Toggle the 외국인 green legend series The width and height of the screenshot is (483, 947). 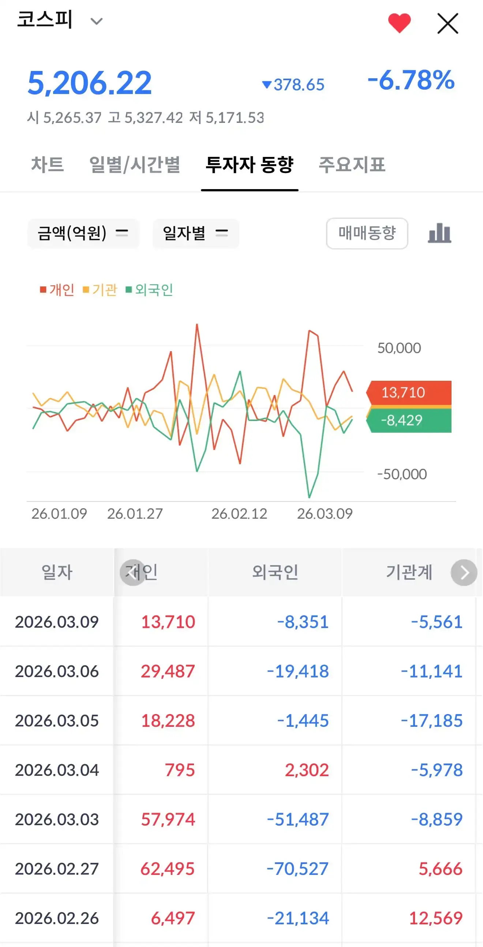coord(149,290)
